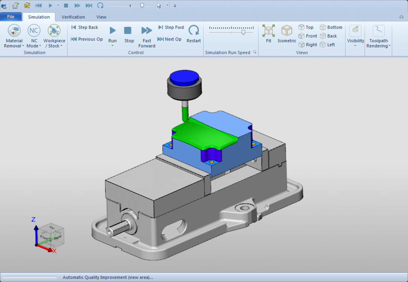408x282 pixels.
Task: Switch display to Top view
Action: (306, 27)
